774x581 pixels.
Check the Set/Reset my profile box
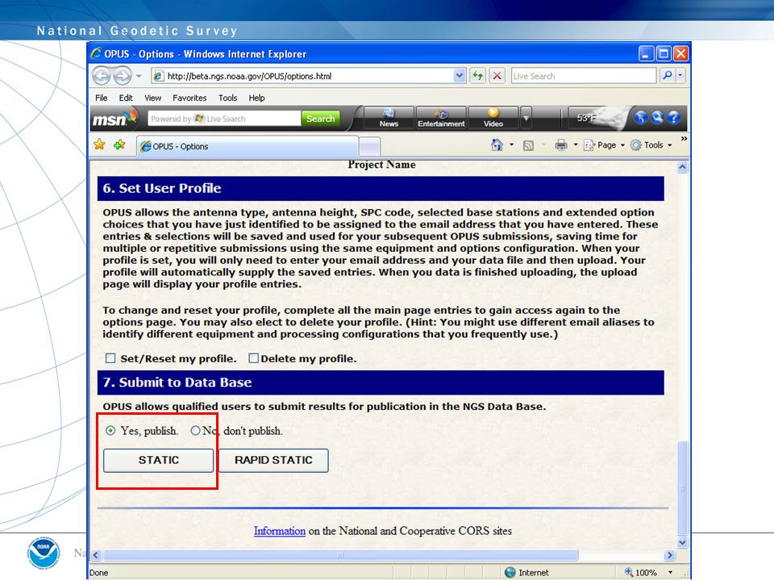(x=110, y=358)
